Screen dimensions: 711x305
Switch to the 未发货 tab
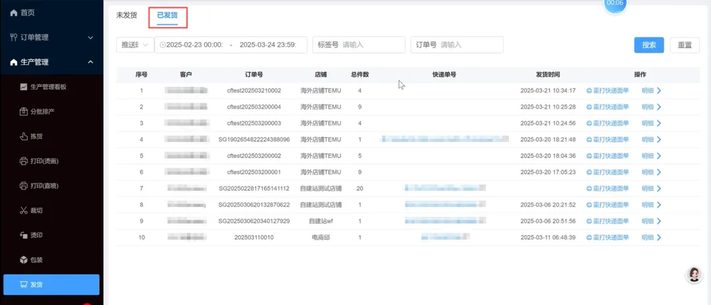pyautogui.click(x=126, y=15)
